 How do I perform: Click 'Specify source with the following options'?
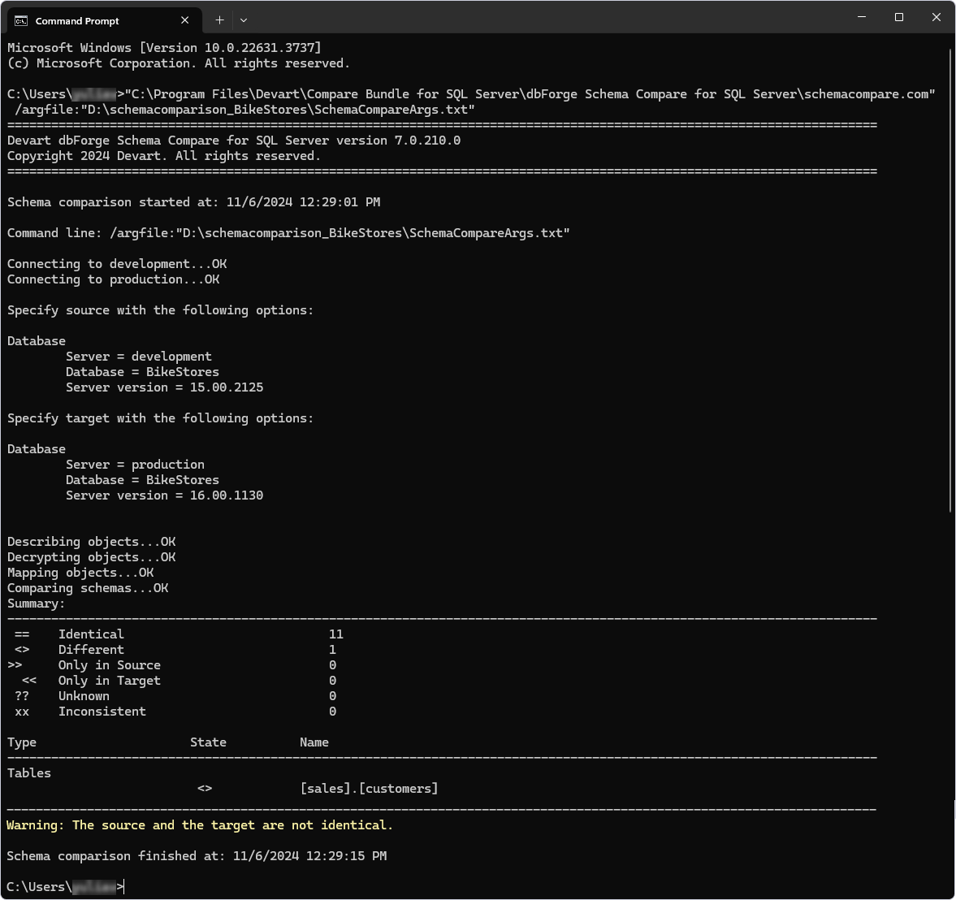(160, 310)
